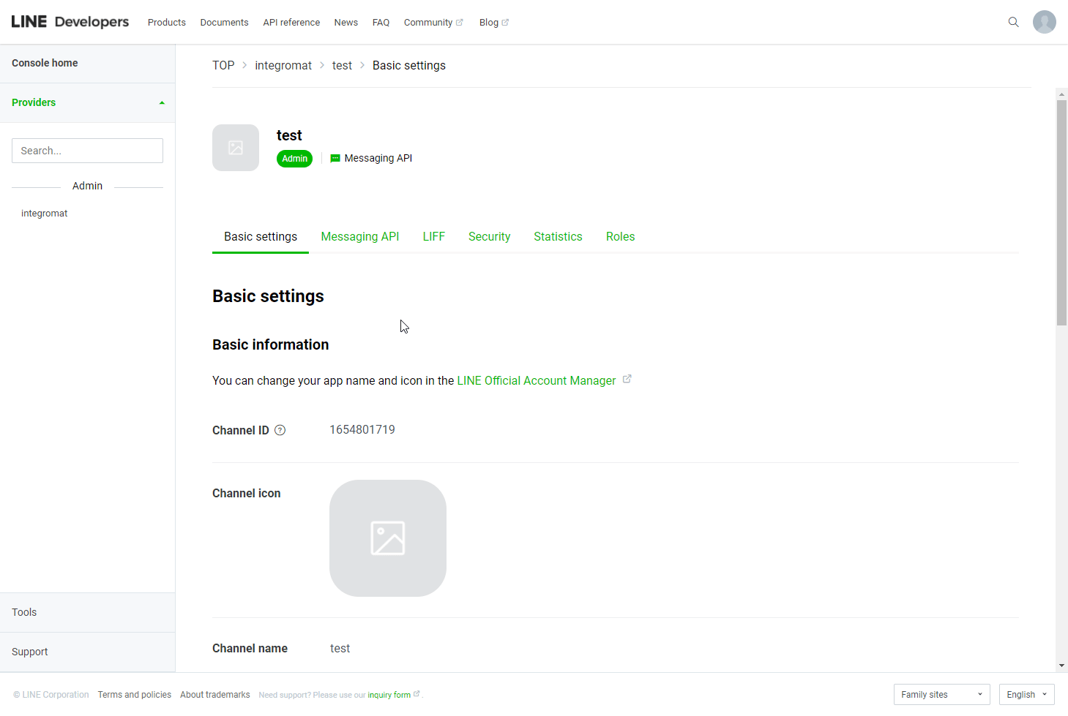Collapse the Providers section arrow

pos(162,103)
